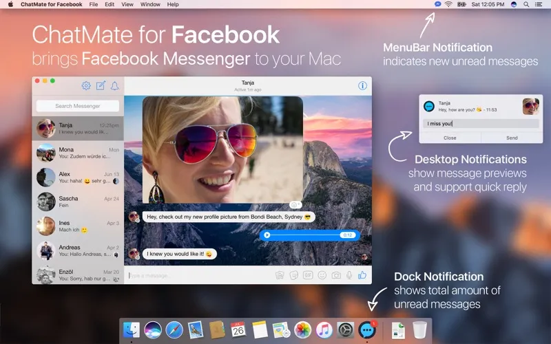Select the Tanja conversation
This screenshot has height=344, width=551.
78,129
